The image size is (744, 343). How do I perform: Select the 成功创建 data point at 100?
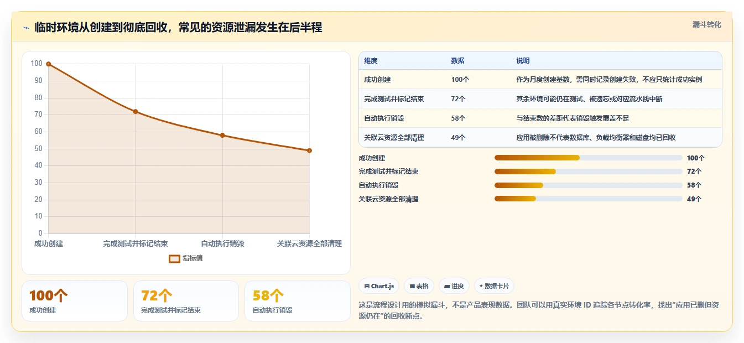pos(49,64)
